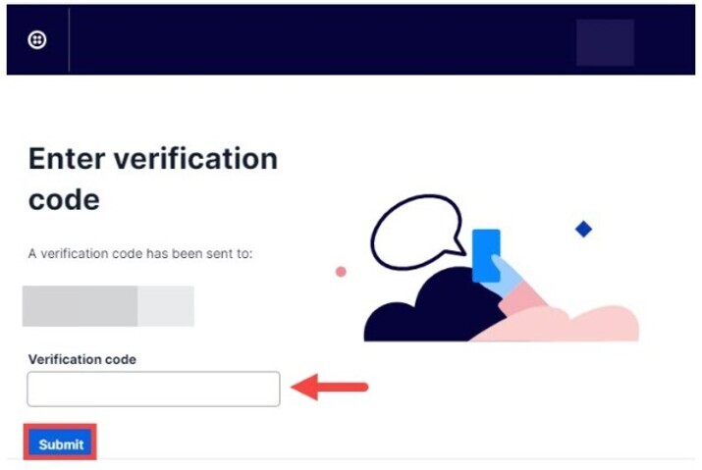Click the "A verification code has been sent to:" text
Image resolution: width=702 pixels, height=470 pixels.
click(140, 253)
